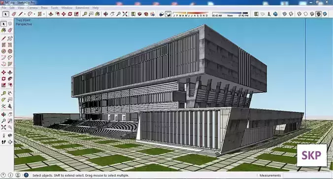Select the Section Plane tool in left toolbar
This screenshot has height=179, width=333.
10,142
